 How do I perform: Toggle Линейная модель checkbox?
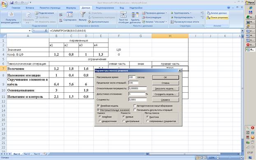pyautogui.click(x=98, y=105)
